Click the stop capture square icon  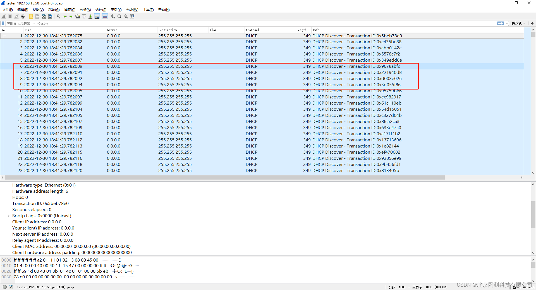pos(10,16)
